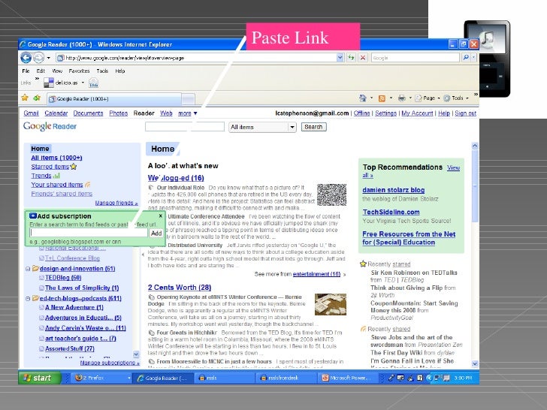
Task: Click the feed URL input field
Action: pyautogui.click(x=89, y=233)
